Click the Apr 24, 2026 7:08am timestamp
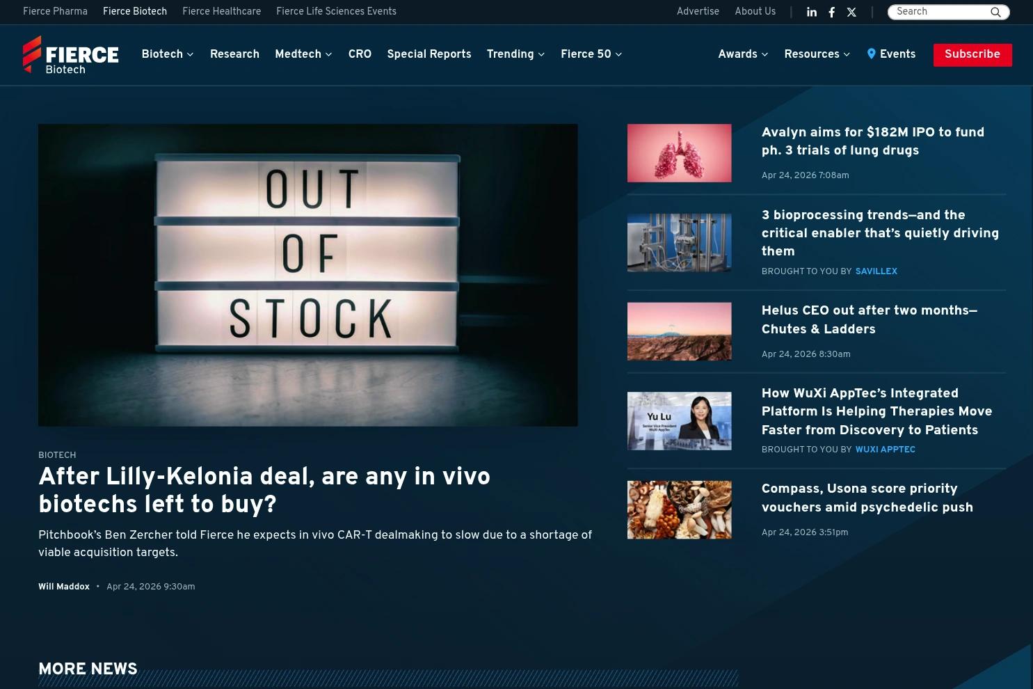The width and height of the screenshot is (1033, 689). click(x=805, y=175)
